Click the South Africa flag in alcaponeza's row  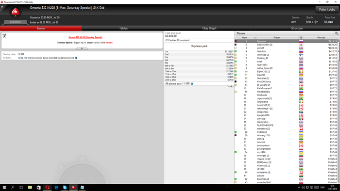tap(301, 112)
